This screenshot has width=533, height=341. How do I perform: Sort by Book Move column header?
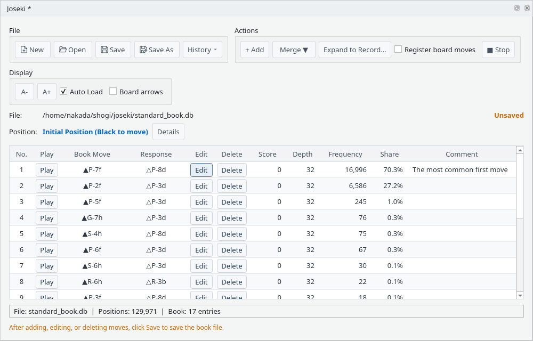coord(92,154)
